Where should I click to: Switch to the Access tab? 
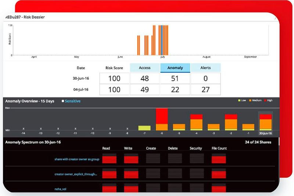click(x=145, y=68)
